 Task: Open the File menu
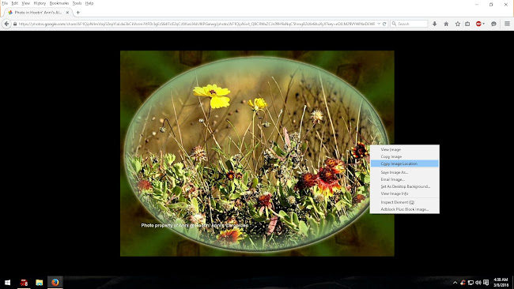click(x=5, y=3)
